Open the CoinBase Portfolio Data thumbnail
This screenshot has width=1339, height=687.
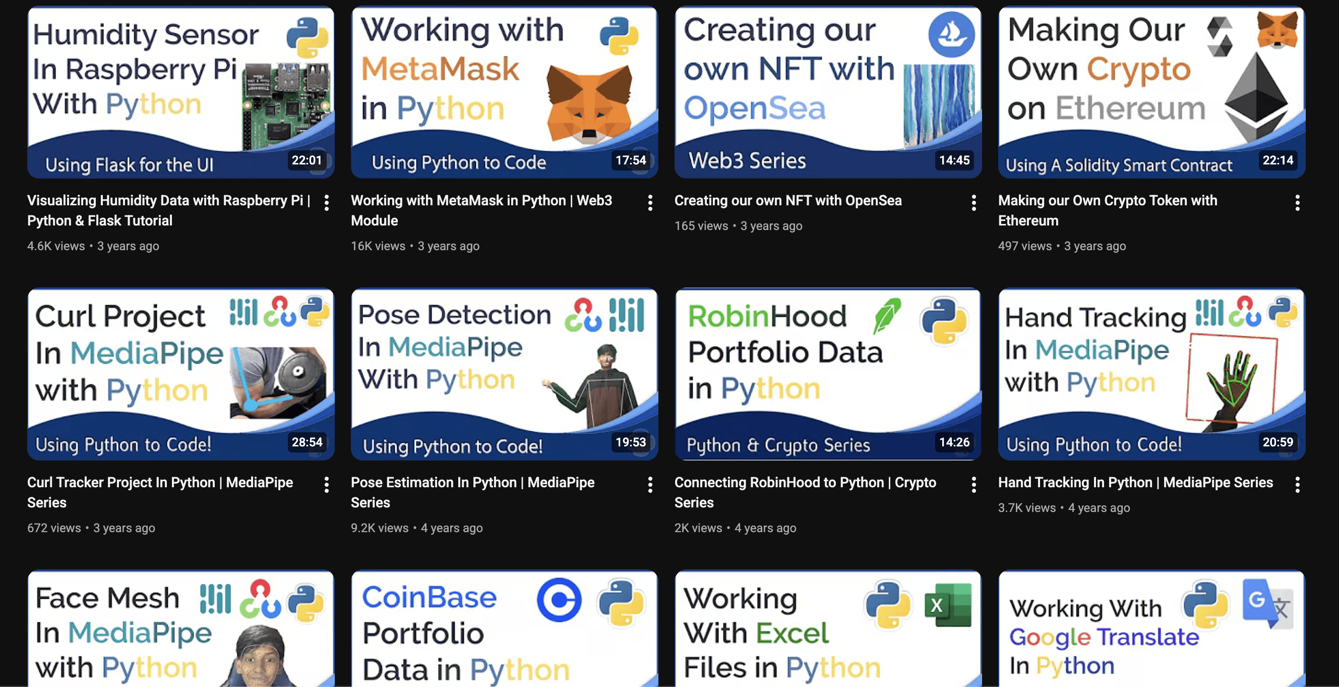504,629
